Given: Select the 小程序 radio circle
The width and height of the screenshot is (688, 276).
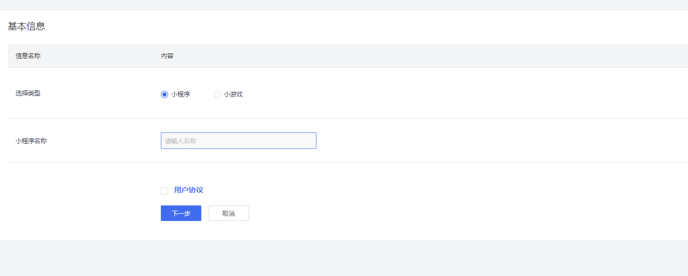Looking at the screenshot, I should coord(164,94).
